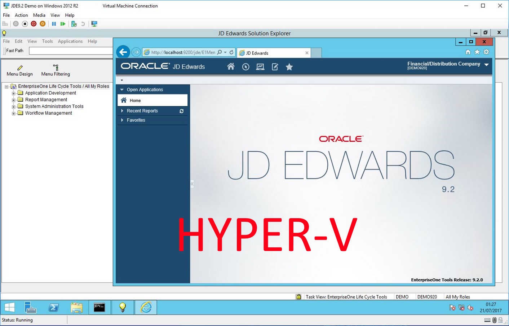Open the Recent Reports clock icon
Screen dimensions: 509x326
point(245,67)
